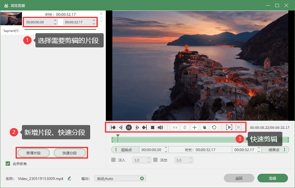Click the circular reset arrow icon
The image size is (295, 188).
214,128
